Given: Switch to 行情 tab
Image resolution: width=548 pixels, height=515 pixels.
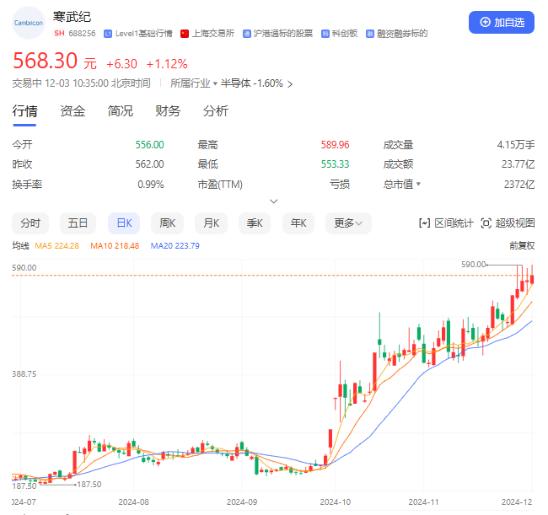Looking at the screenshot, I should [24, 111].
